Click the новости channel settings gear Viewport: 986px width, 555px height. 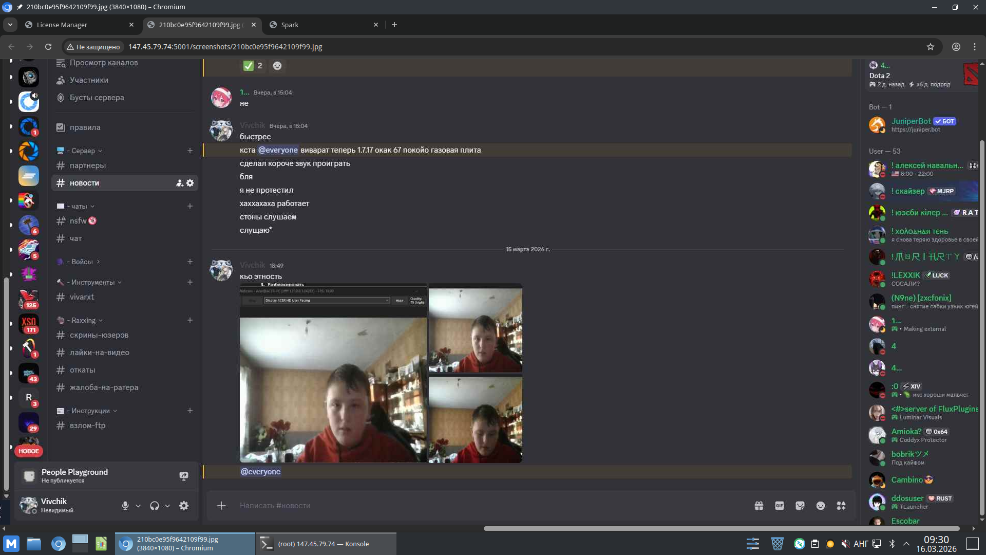(x=190, y=183)
